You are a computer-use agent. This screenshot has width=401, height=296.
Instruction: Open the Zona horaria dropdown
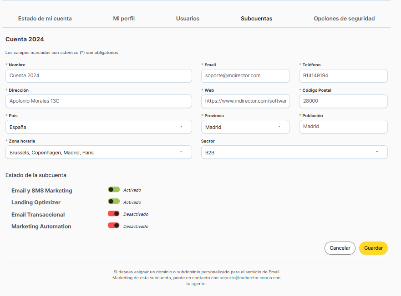click(98, 153)
